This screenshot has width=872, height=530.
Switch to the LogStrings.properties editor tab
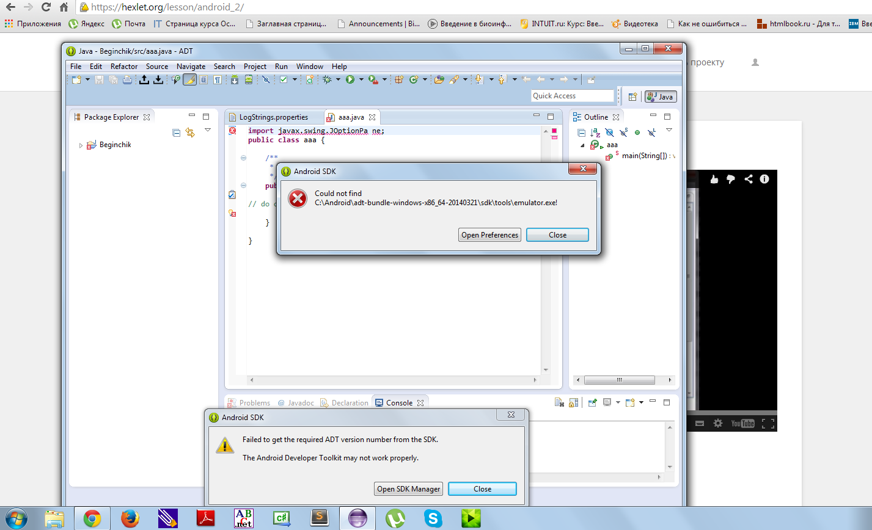click(274, 117)
